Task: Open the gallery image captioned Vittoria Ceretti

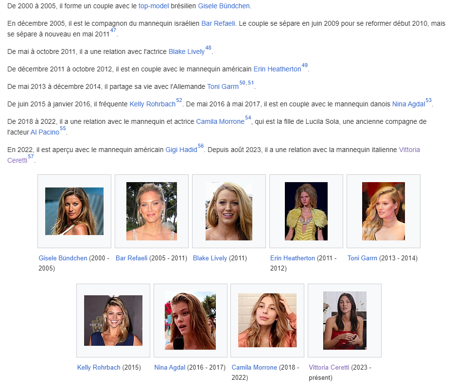Action: [x=345, y=321]
